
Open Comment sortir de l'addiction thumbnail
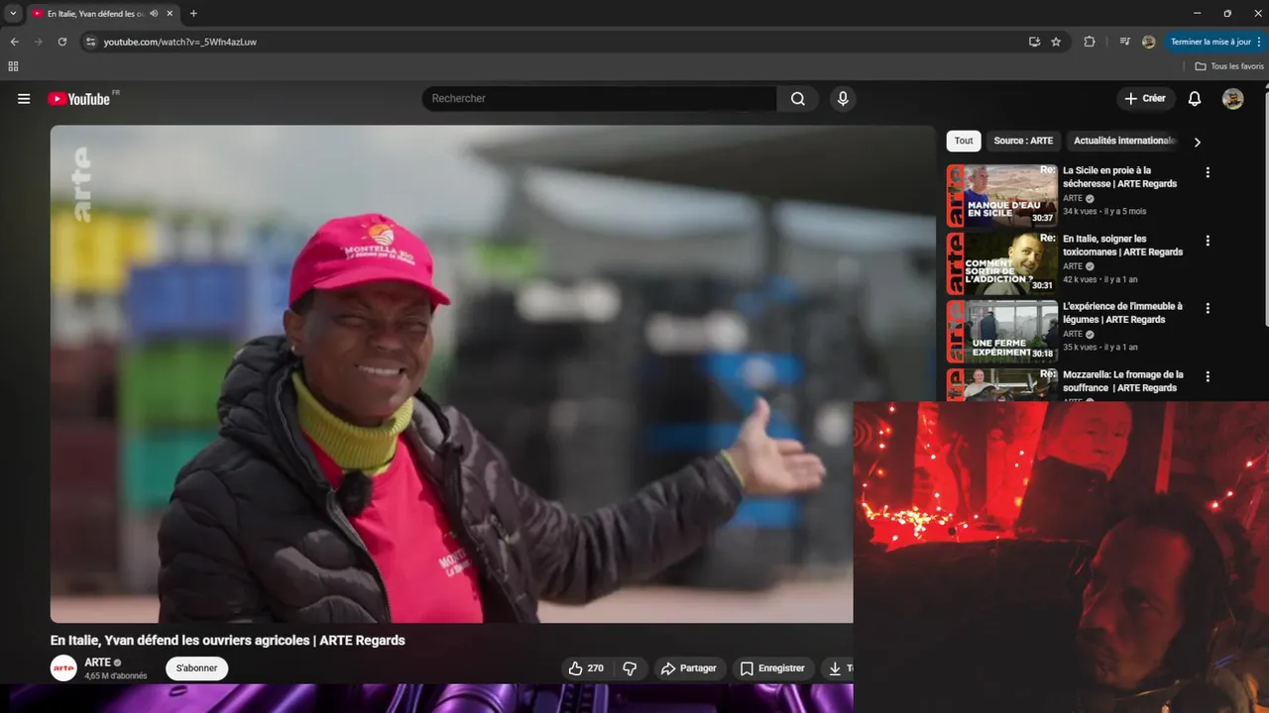click(x=1001, y=263)
